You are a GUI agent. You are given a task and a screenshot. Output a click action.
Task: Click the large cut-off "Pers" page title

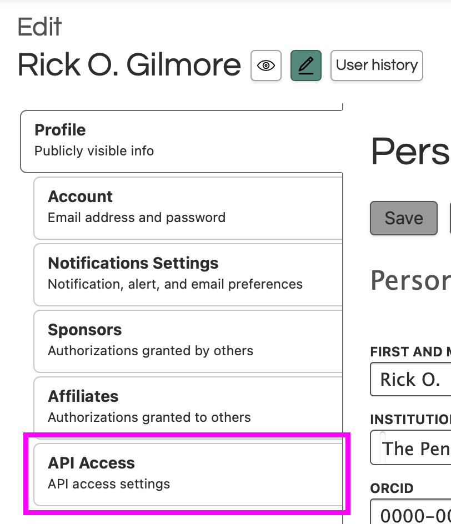pos(410,150)
